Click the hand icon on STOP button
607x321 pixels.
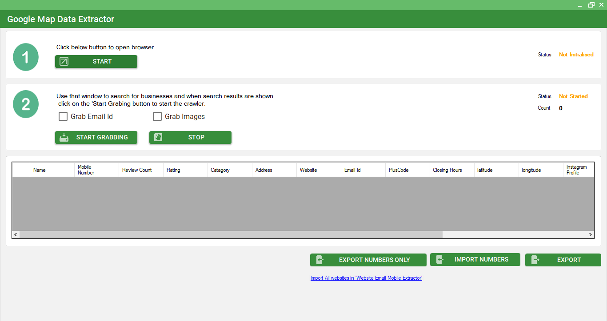(158, 138)
